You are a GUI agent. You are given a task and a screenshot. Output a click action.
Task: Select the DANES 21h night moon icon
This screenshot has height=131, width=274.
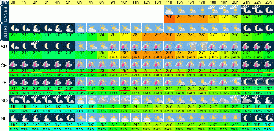[x=247, y=10]
